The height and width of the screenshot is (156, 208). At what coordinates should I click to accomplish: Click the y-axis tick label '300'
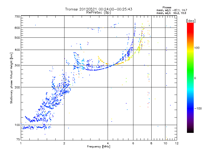coord(17,66)
